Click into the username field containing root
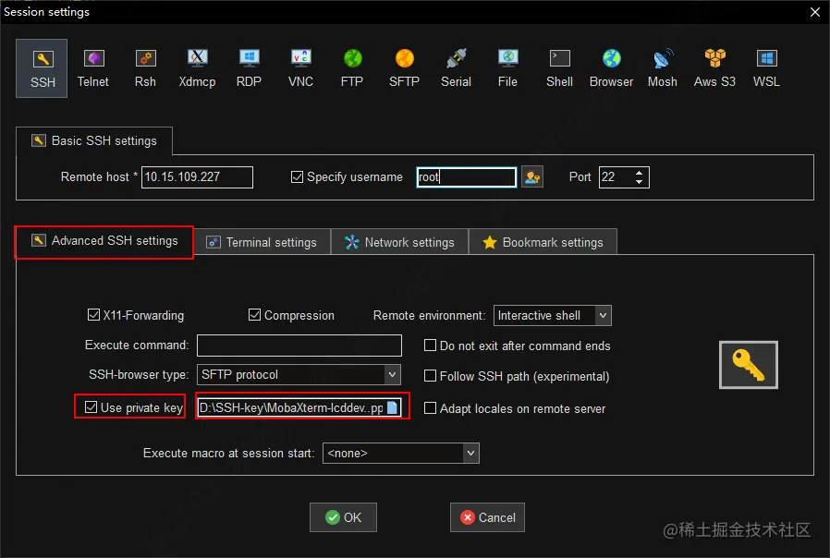The width and height of the screenshot is (830, 558). click(467, 176)
